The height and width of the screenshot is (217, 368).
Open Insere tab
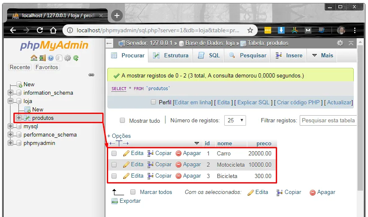(288, 56)
